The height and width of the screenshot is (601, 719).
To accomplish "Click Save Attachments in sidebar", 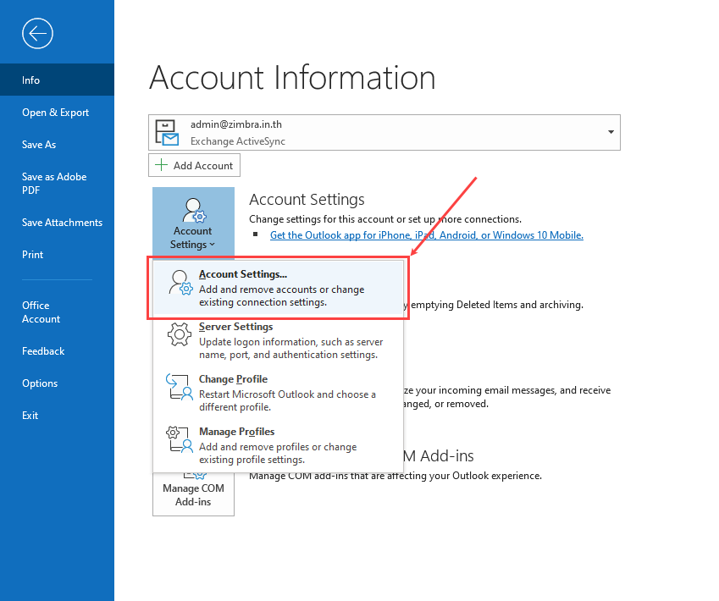I will (62, 223).
